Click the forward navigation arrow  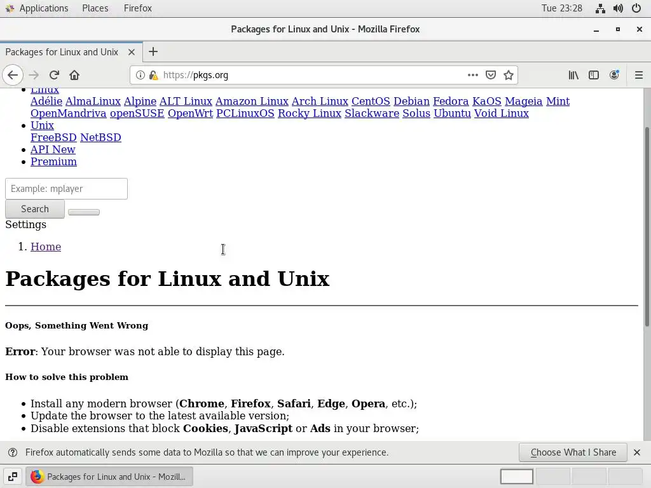tap(34, 75)
